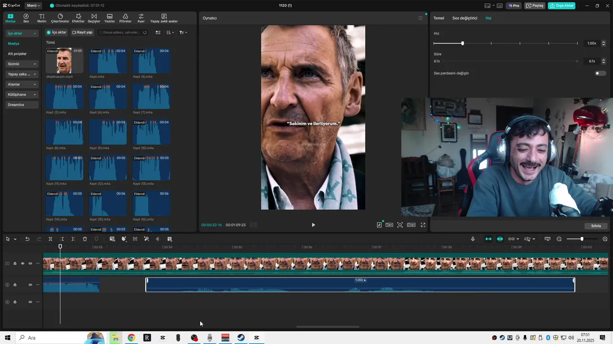Click the timeline zoom out magnifier
This screenshot has width=613, height=344.
559,239
